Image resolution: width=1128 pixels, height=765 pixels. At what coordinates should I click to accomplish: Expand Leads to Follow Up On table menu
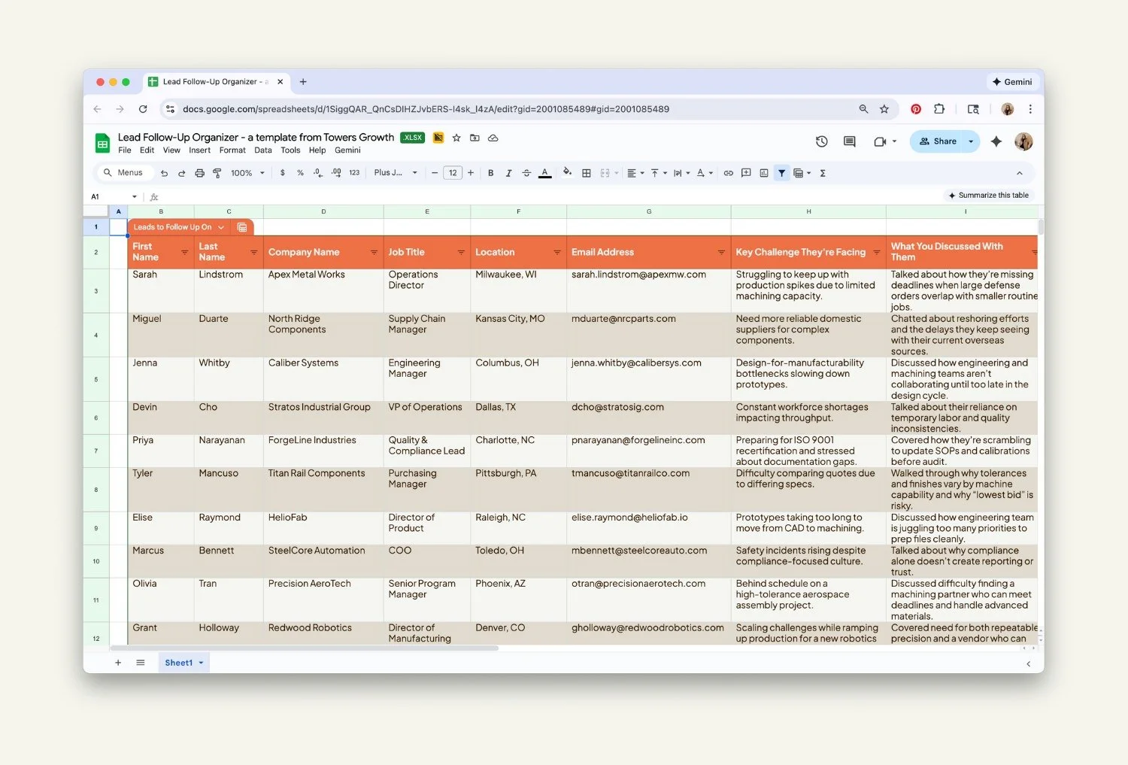point(221,227)
